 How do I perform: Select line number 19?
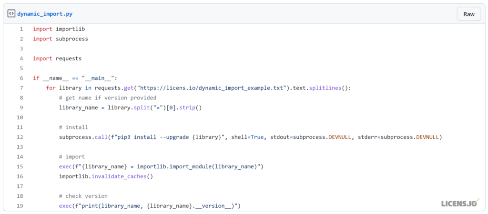tap(20, 206)
